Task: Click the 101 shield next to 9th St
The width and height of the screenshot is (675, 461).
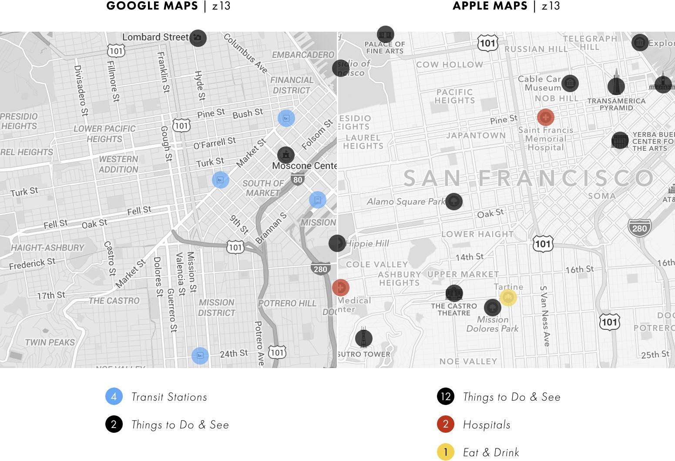Action: [235, 247]
